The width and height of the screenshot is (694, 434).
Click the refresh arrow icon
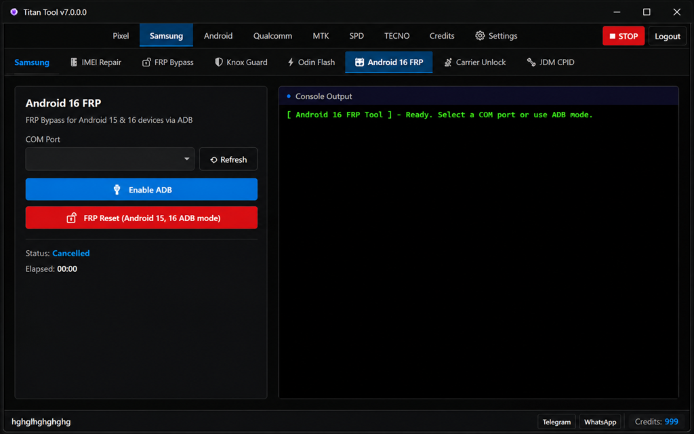click(213, 160)
